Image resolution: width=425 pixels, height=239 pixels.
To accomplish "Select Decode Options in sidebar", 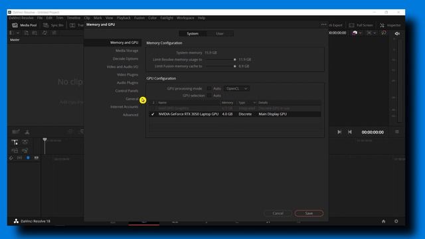I will coord(126,58).
